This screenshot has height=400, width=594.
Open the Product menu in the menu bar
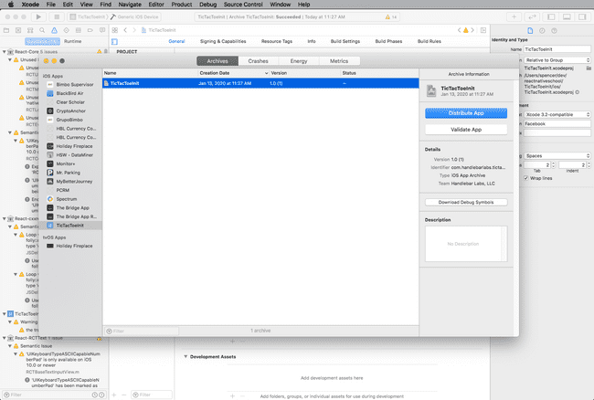point(182,5)
